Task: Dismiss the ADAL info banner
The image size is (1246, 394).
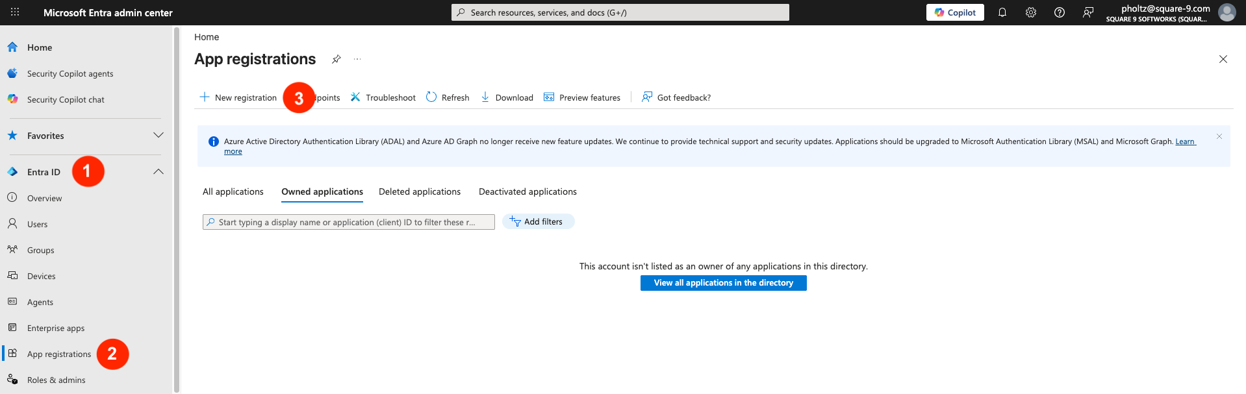Action: click(1219, 136)
